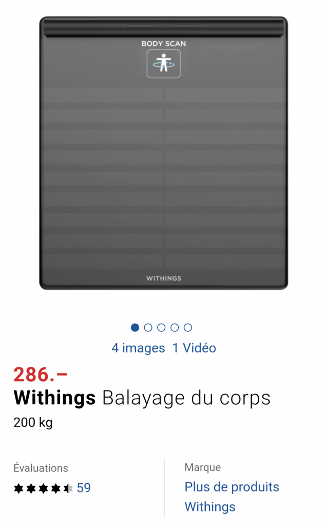This screenshot has width=327, height=526.
Task: Open Plus de produits Withings link
Action: click(232, 497)
